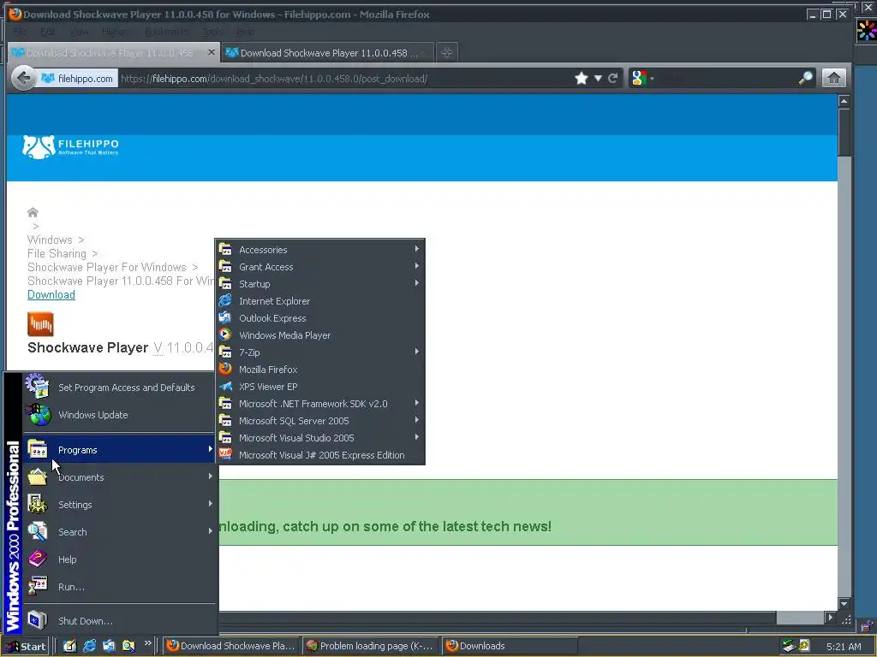The image size is (877, 657).
Task: Click the vertical scrollbar up arrow
Action: coord(844,101)
